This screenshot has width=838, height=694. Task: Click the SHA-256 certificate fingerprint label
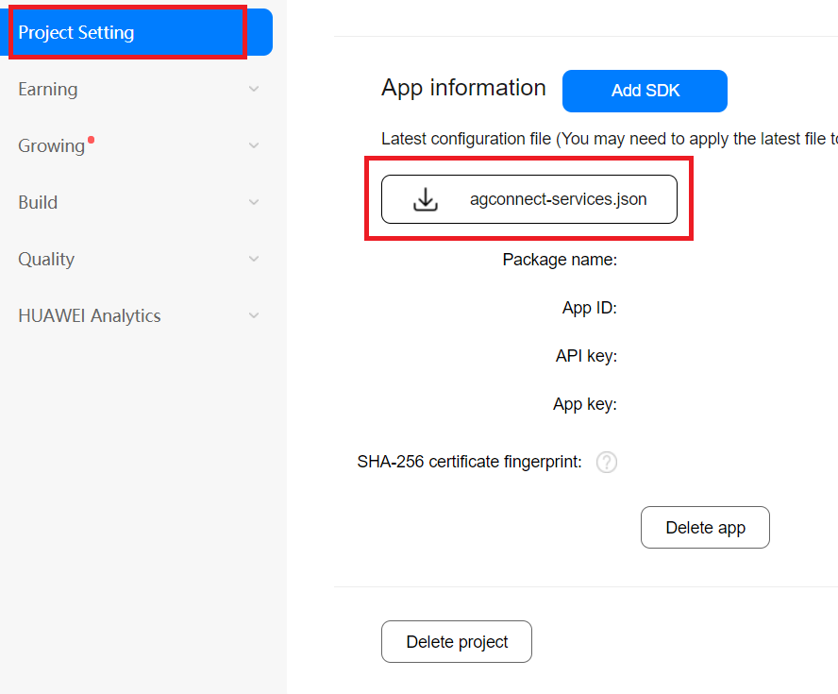469,462
